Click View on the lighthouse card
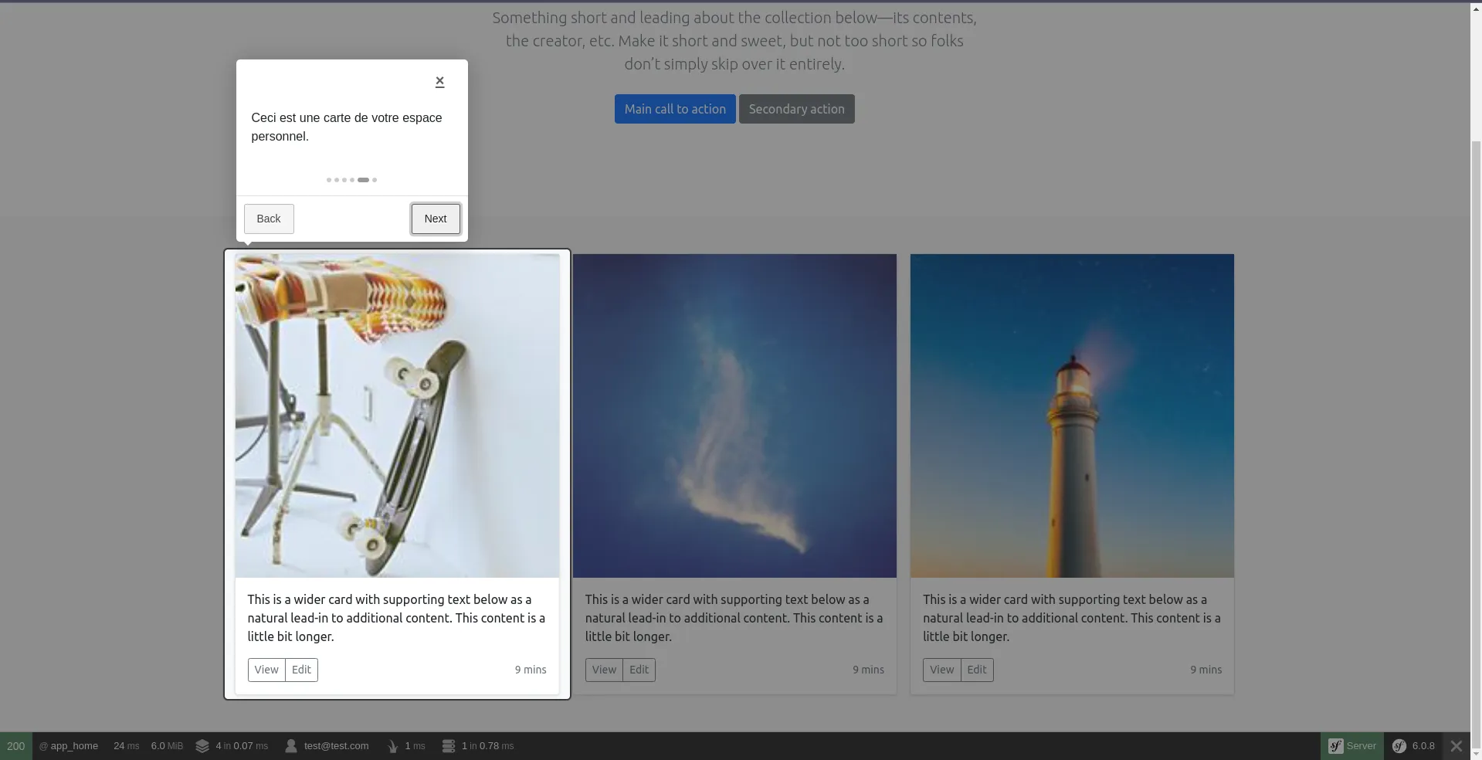This screenshot has height=760, width=1482. [941, 670]
